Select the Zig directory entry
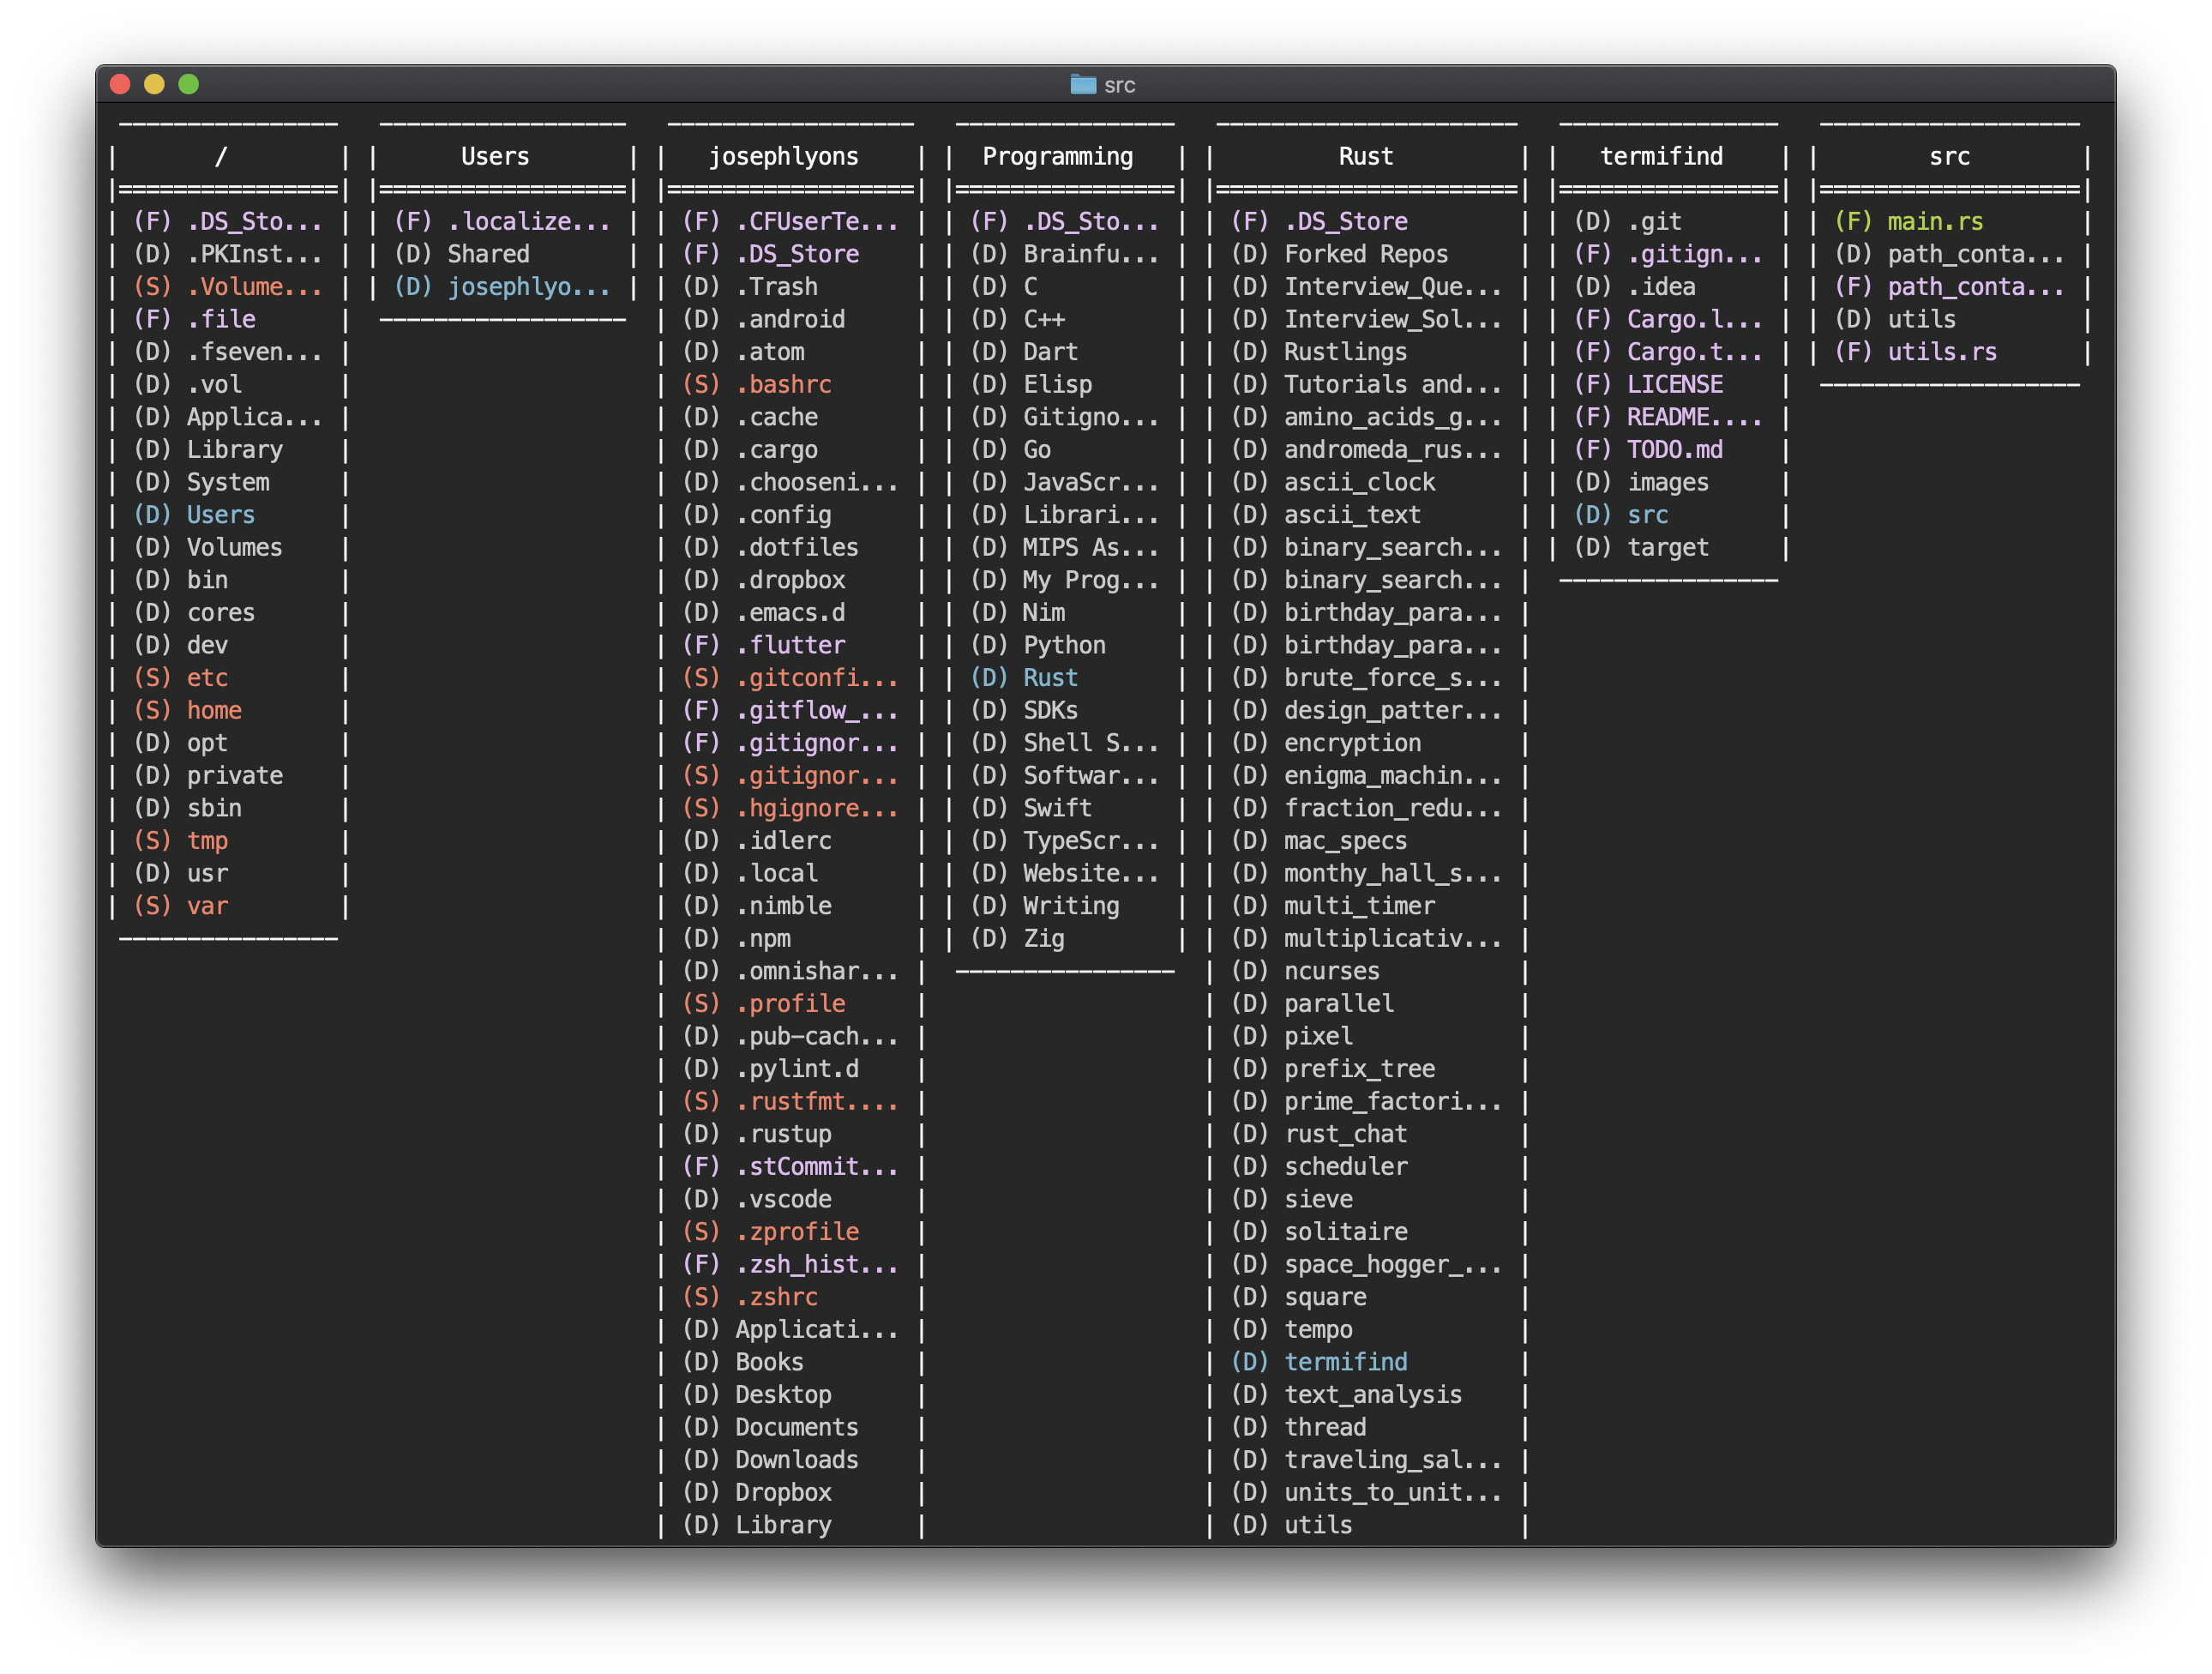The height and width of the screenshot is (1674, 2212). [x=1043, y=939]
